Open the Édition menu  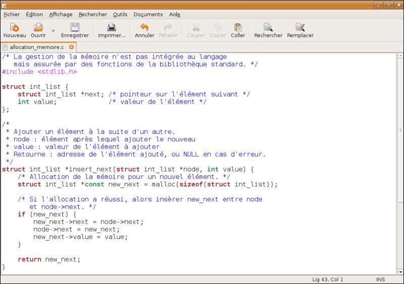pyautogui.click(x=34, y=15)
